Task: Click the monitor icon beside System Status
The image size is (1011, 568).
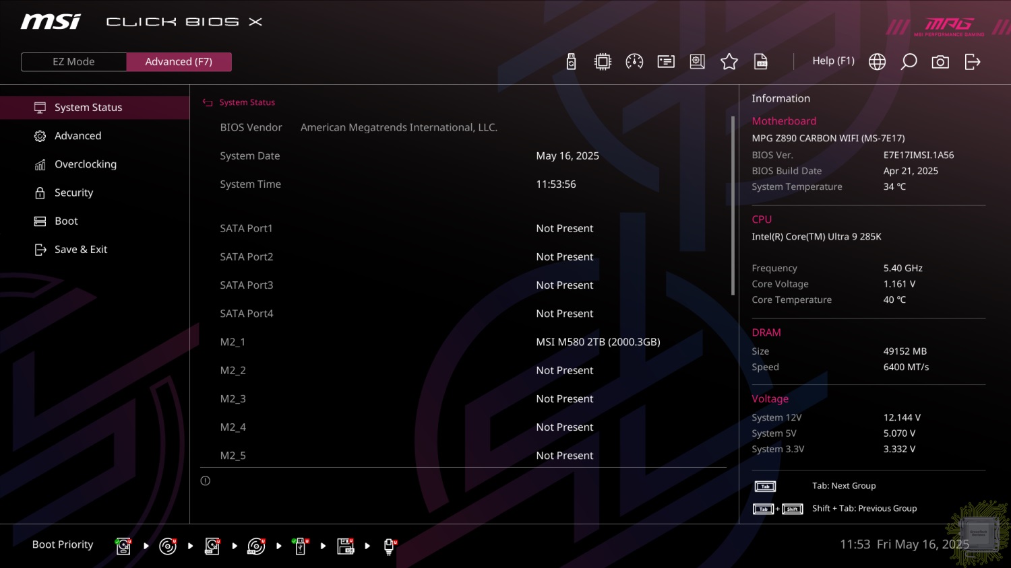Action: tap(40, 108)
